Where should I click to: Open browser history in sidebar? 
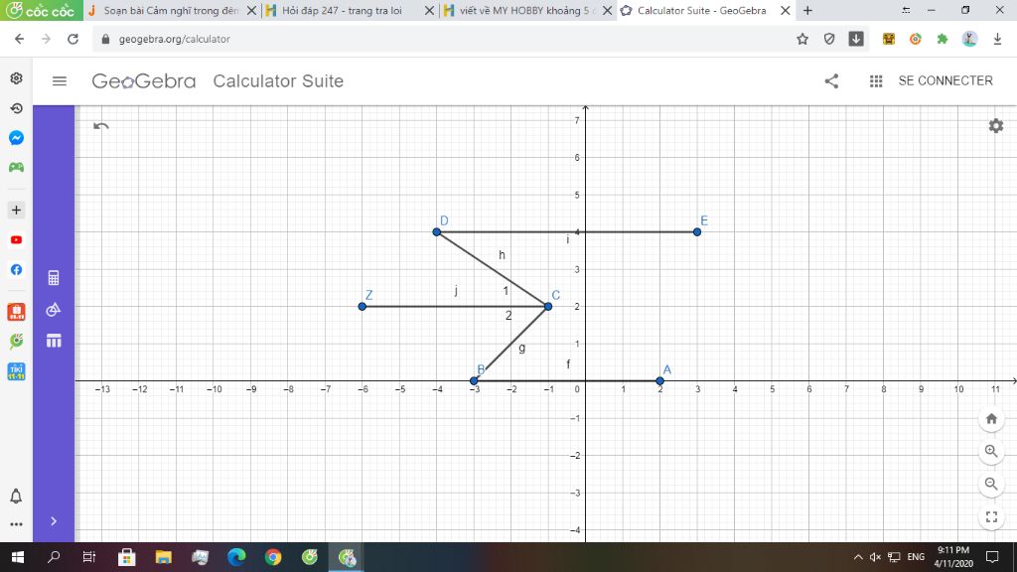click(16, 108)
